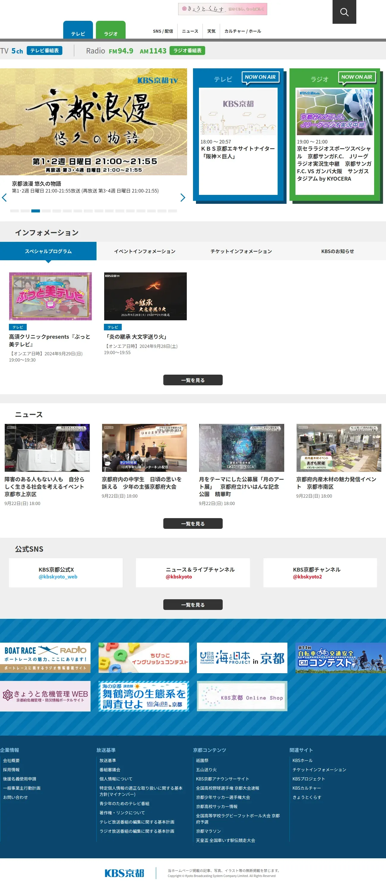Open the ニュース nav menu item

click(x=190, y=31)
